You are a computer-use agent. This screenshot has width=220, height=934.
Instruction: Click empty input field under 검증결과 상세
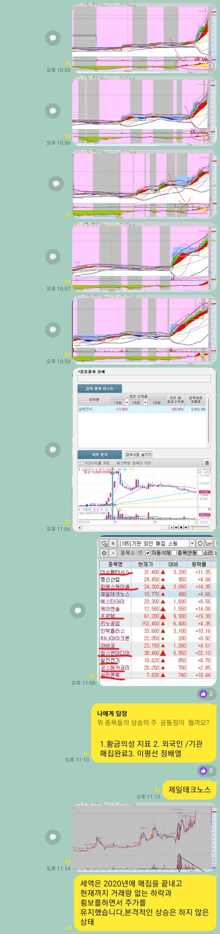coord(144,379)
